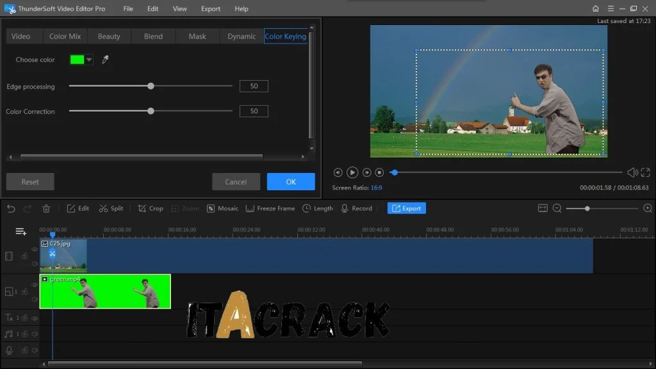Image resolution: width=656 pixels, height=369 pixels.
Task: Delete selected clip with trash icon
Action: [x=45, y=208]
